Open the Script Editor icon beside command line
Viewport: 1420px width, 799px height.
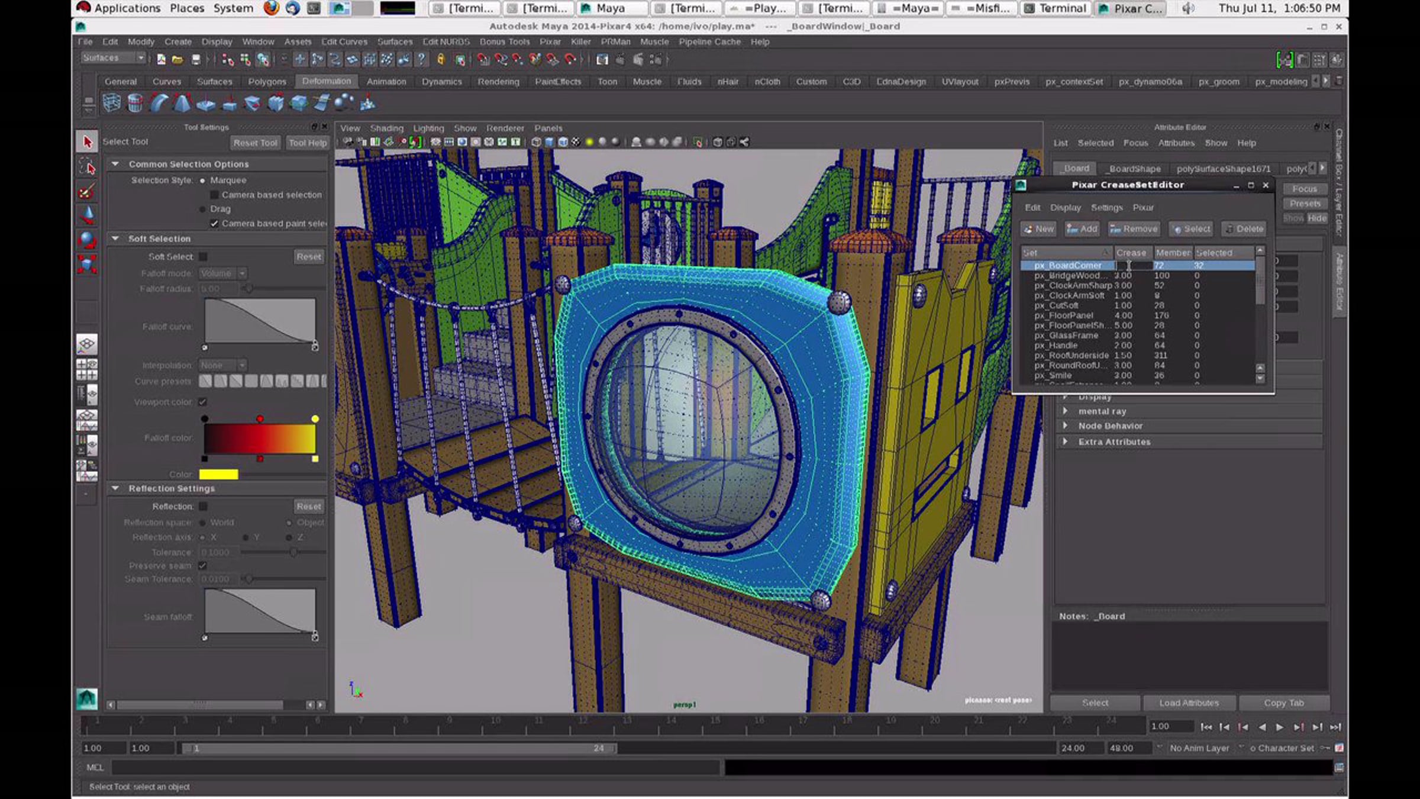(1339, 768)
